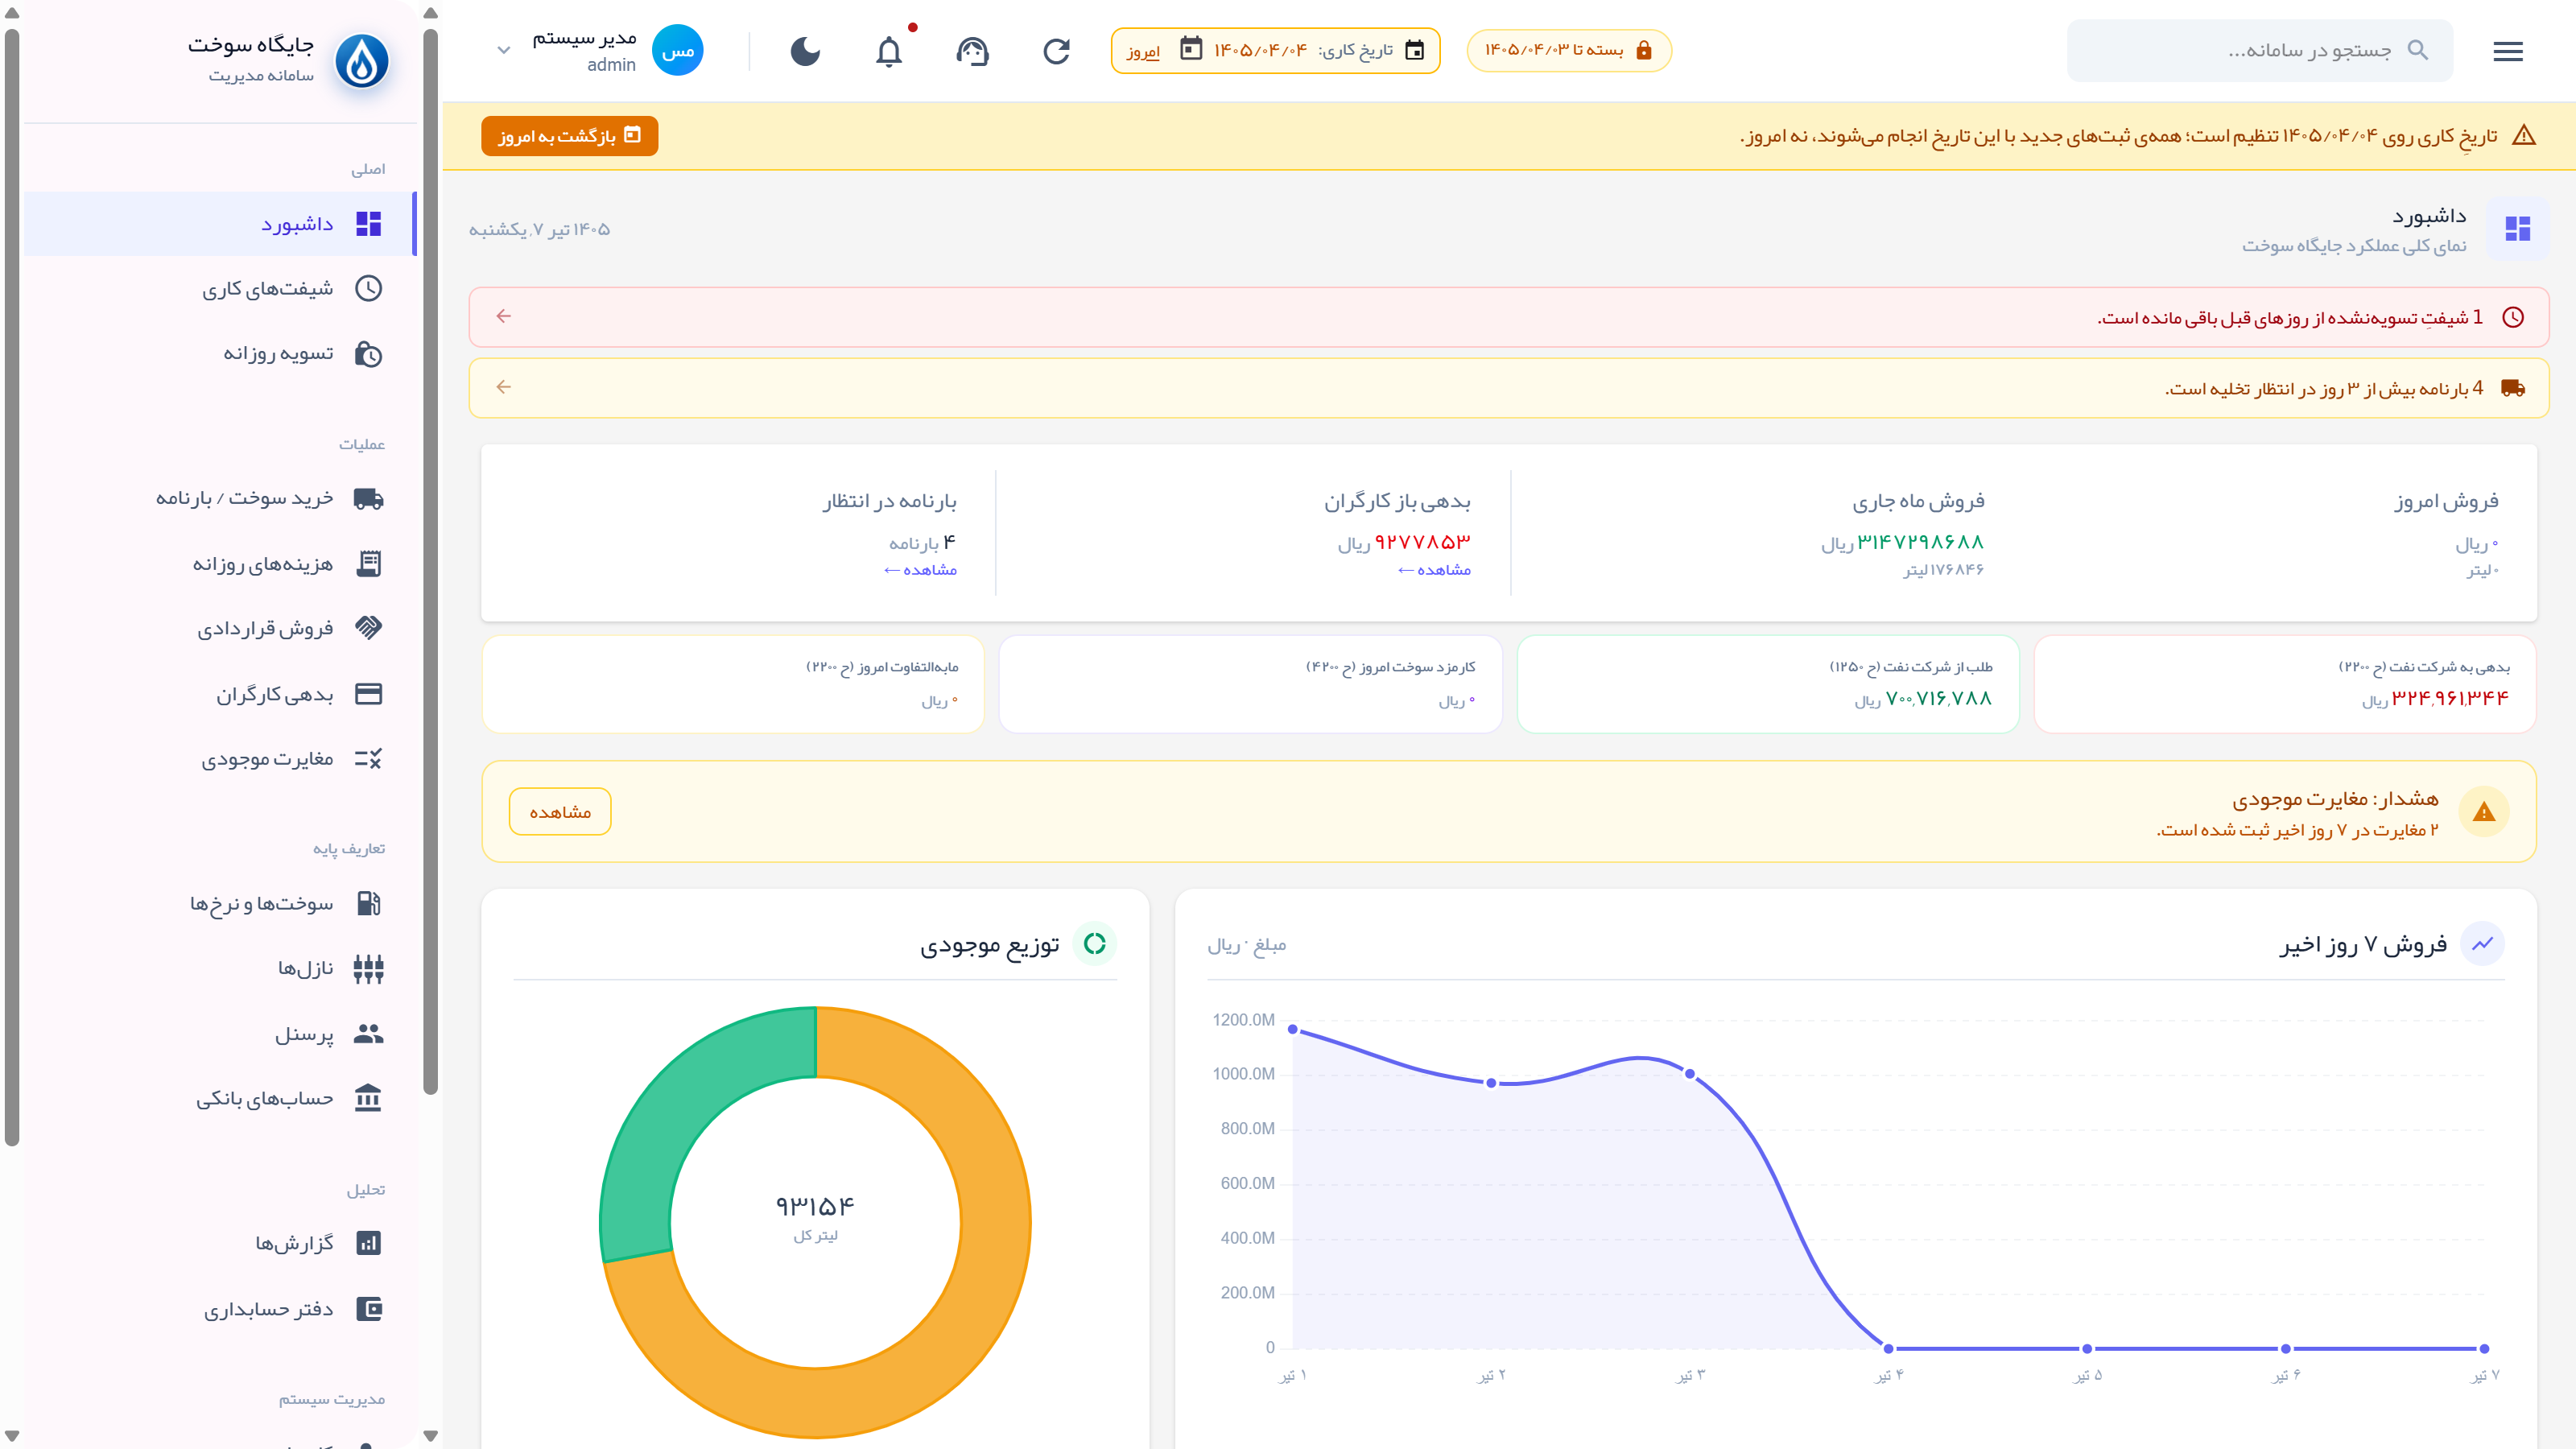Click the خرید سوخت truck icon
Viewport: 2576px width, 1449px height.
369,498
